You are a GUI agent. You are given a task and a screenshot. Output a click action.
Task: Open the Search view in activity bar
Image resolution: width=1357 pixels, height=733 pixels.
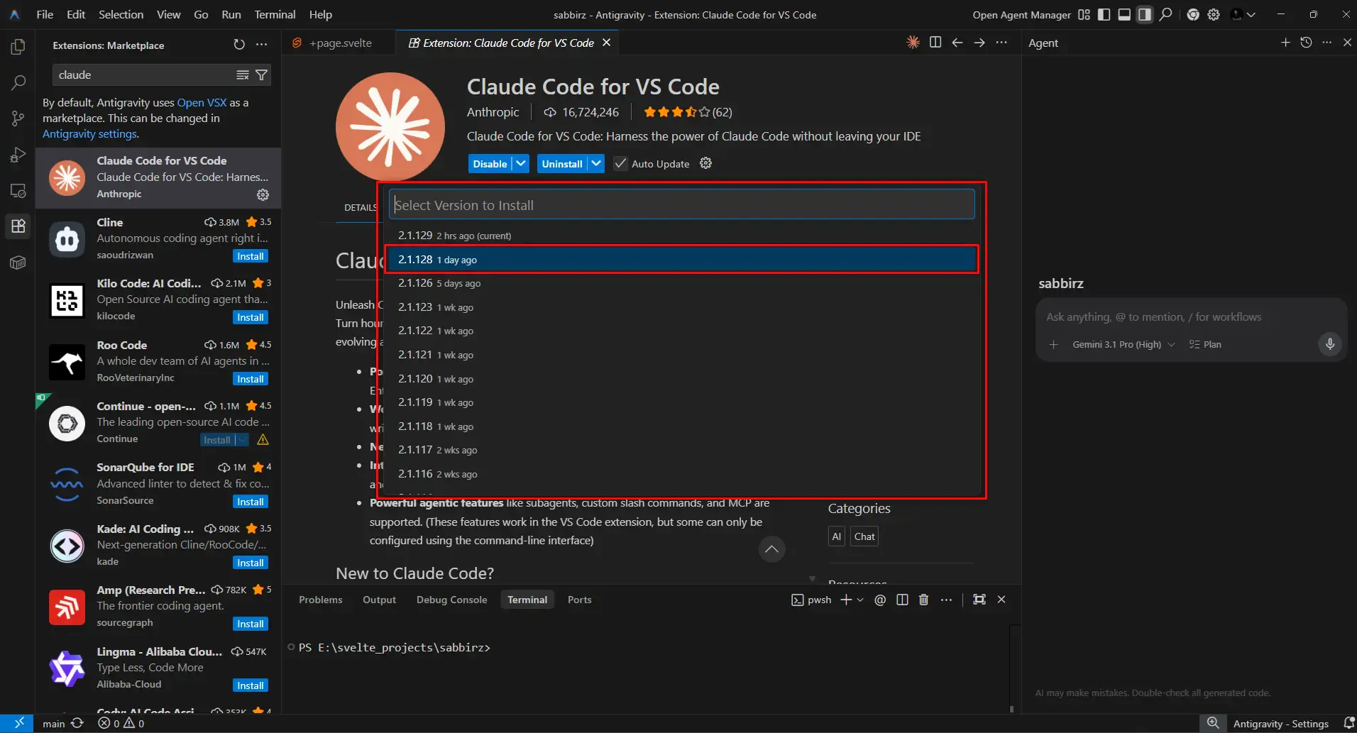(x=18, y=82)
